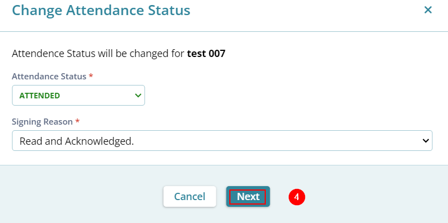Click the black chevron in Signing Reason
Viewport: 448px width, 223px height.
tap(426, 141)
